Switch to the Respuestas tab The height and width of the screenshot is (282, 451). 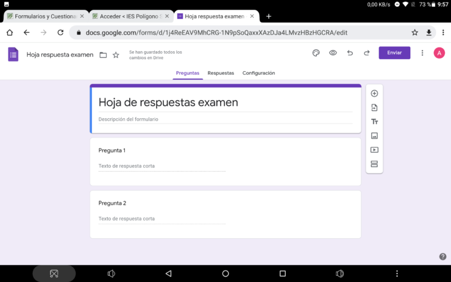point(221,73)
